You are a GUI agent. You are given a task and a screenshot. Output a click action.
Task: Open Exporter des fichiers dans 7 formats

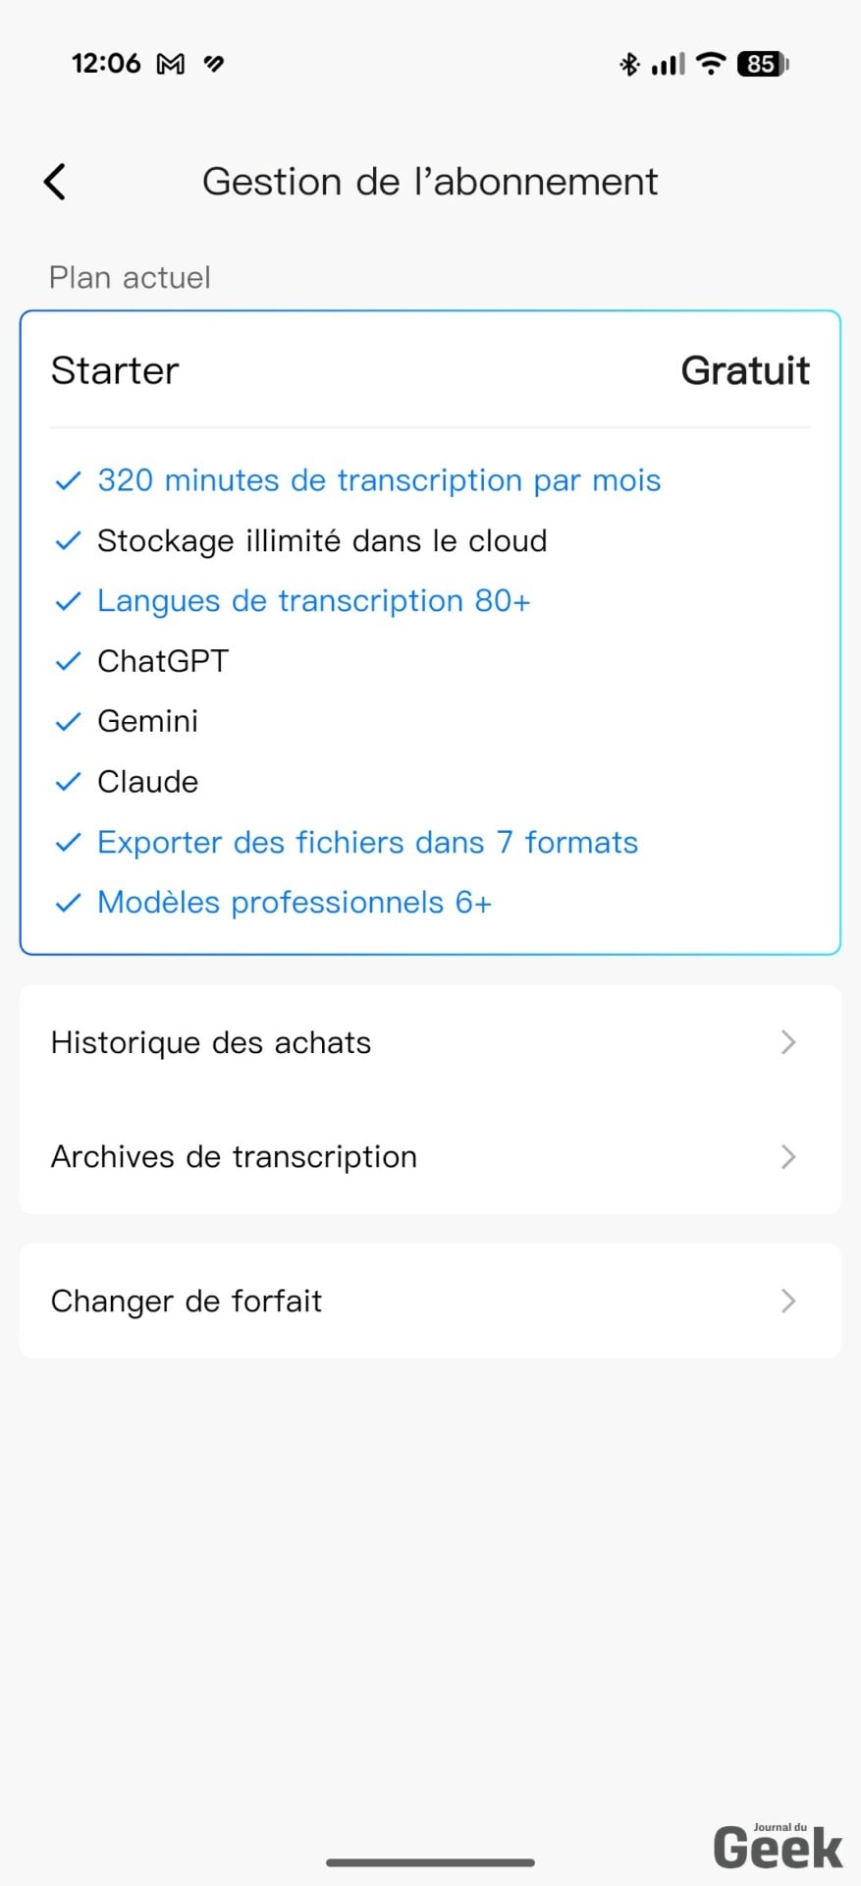click(x=367, y=843)
